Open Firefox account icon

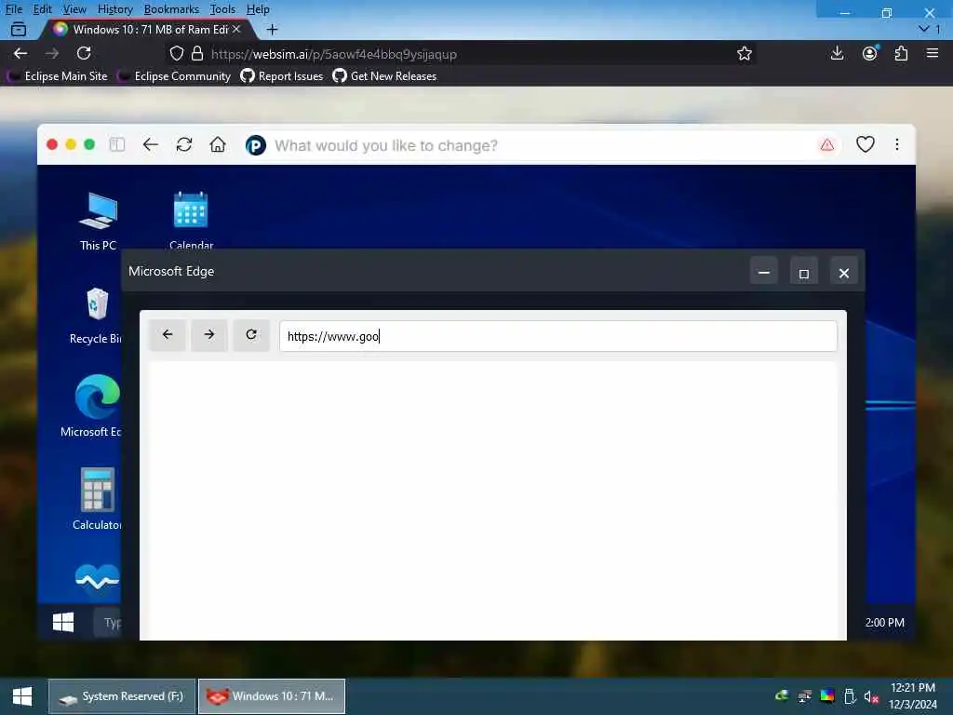[870, 53]
